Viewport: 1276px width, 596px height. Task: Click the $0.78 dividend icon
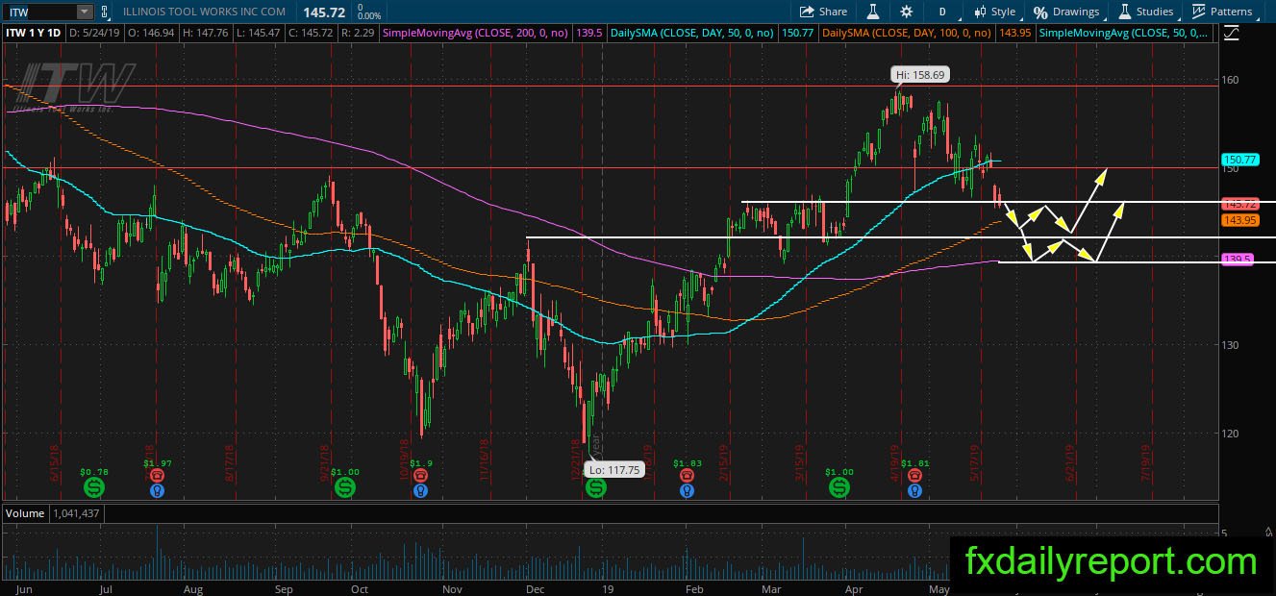pyautogui.click(x=93, y=488)
